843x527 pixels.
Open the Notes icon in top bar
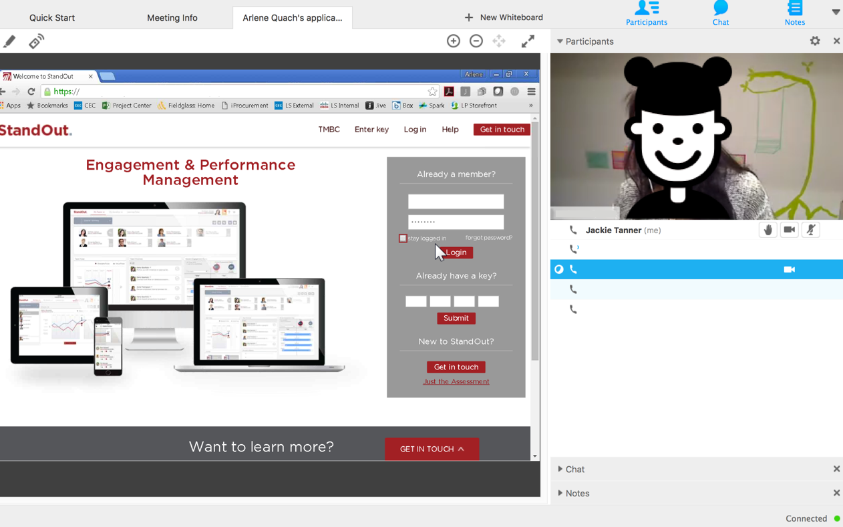point(794,13)
